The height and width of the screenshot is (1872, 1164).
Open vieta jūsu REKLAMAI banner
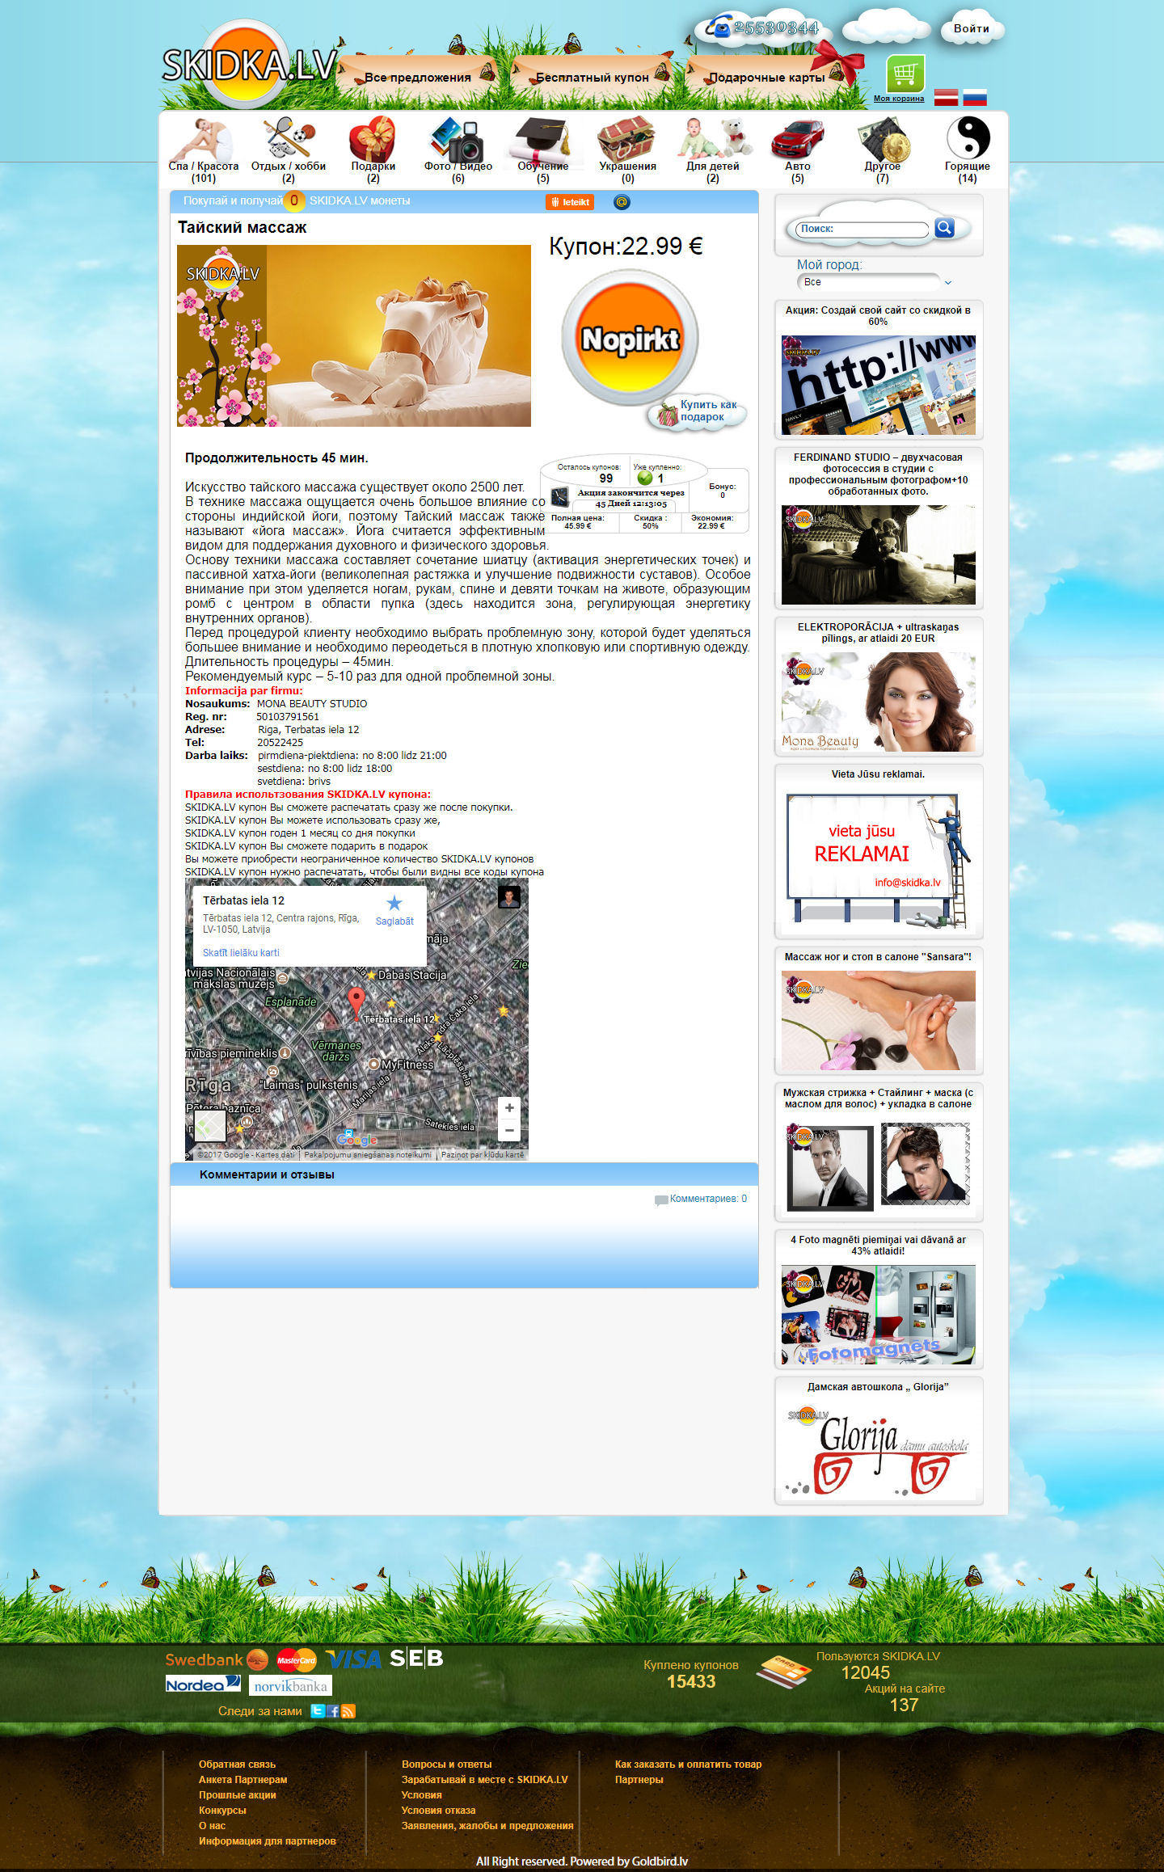[x=879, y=859]
